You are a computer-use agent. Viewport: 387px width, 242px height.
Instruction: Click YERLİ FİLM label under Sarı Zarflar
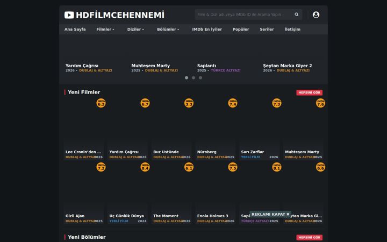coord(250,157)
